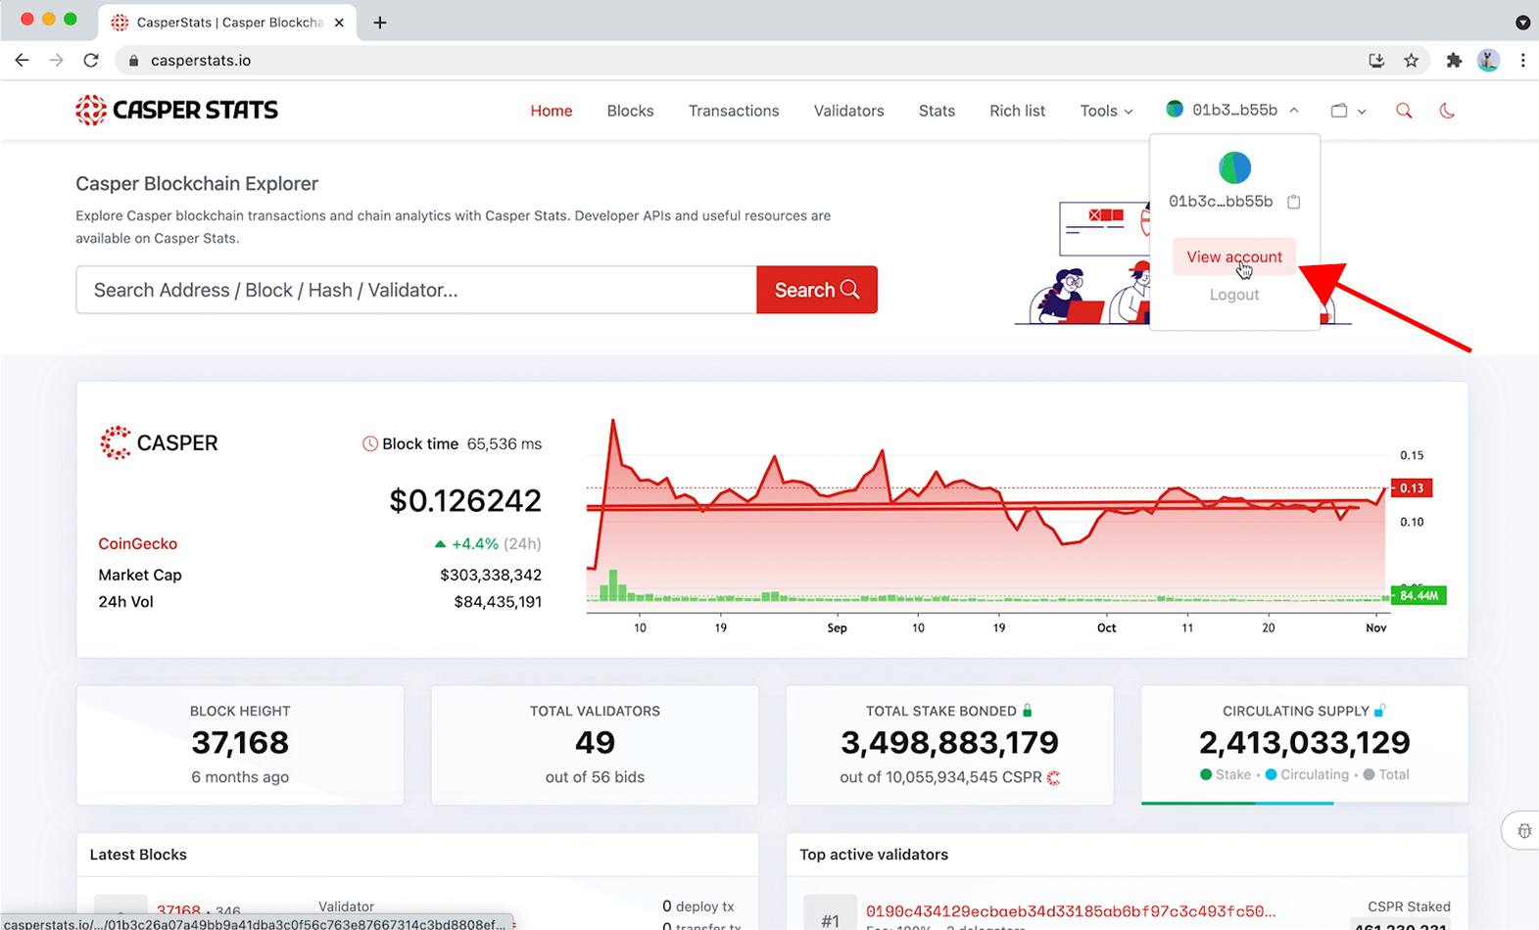Click the browser forward arrow
Screen dimensions: 1539x930
pyautogui.click(x=56, y=60)
